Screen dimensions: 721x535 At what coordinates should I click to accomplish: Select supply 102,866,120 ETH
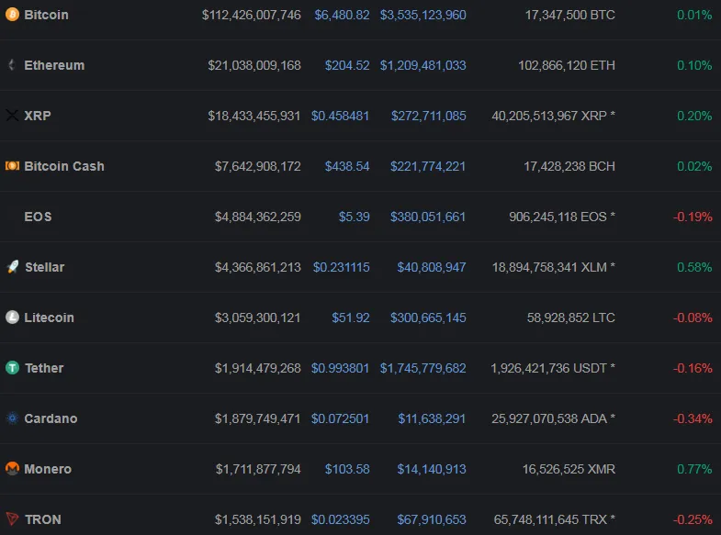[567, 65]
